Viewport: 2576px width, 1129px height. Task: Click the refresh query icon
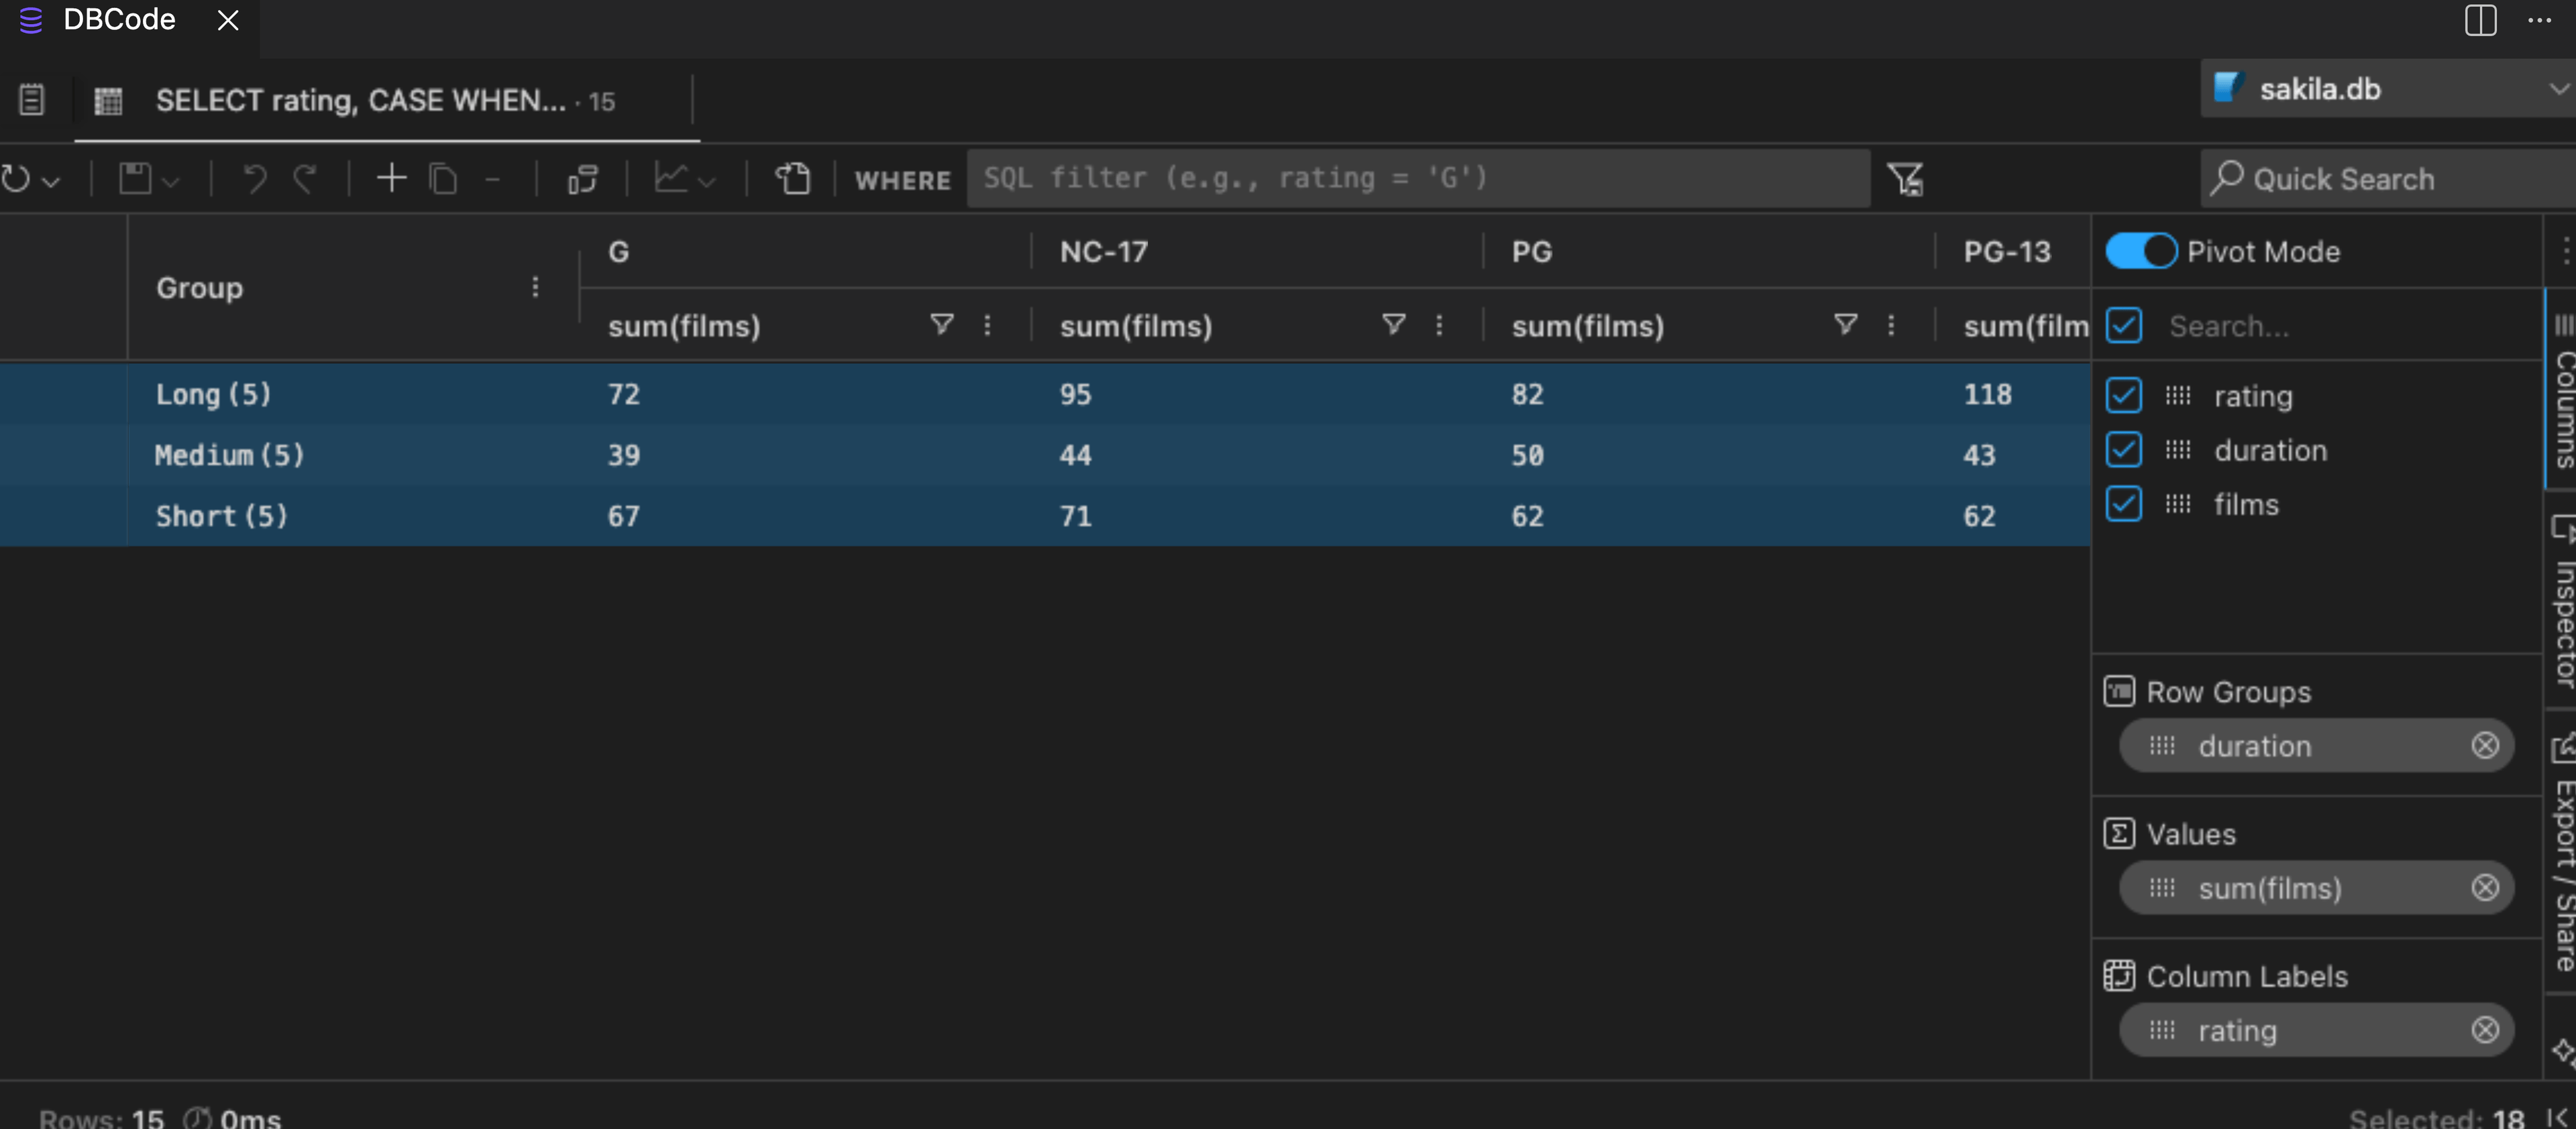tap(16, 180)
